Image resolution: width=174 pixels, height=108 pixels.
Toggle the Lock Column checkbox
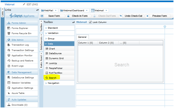pos(90,22)
